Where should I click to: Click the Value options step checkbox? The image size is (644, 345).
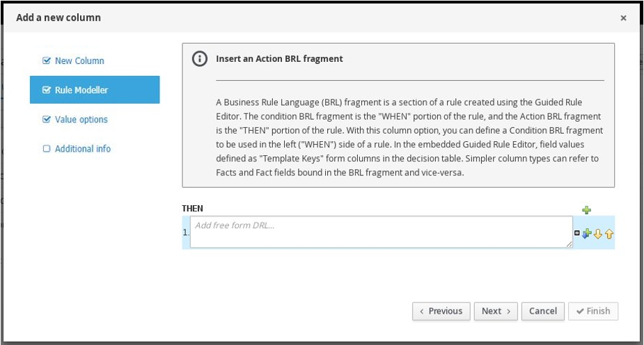click(47, 120)
